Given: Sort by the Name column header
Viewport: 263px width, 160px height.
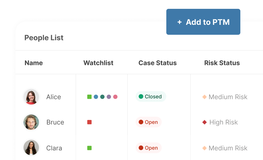Looking at the screenshot, I should [34, 63].
